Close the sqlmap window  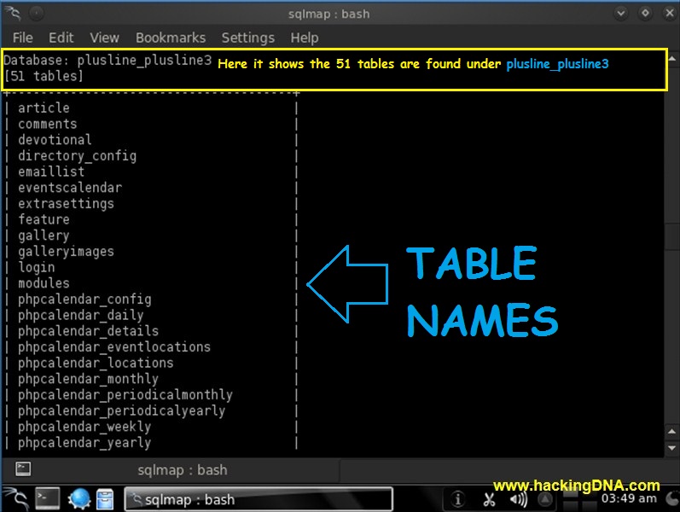click(x=670, y=13)
